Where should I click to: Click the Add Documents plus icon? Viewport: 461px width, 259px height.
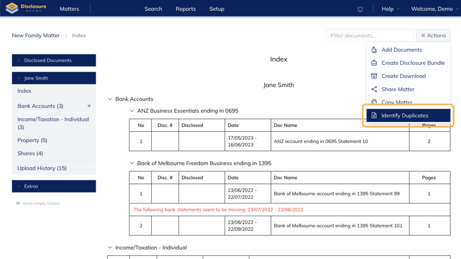[x=374, y=50]
